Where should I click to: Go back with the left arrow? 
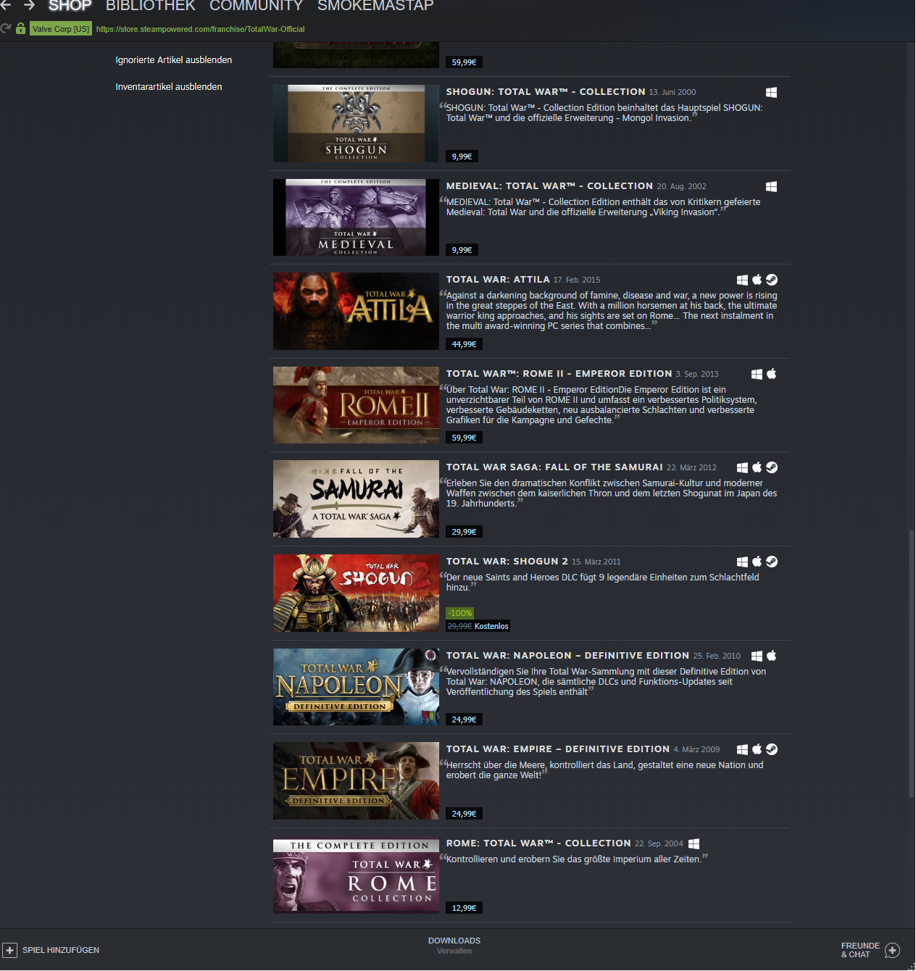pos(6,5)
